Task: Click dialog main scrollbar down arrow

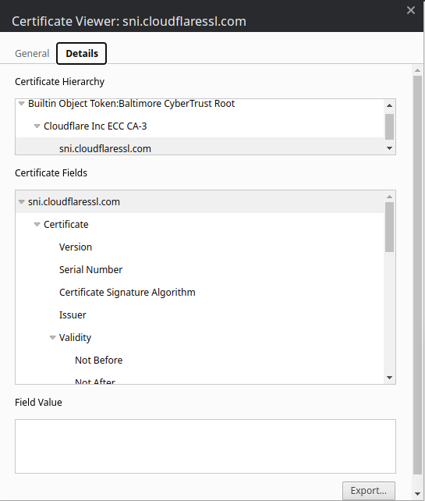Action: (x=417, y=494)
